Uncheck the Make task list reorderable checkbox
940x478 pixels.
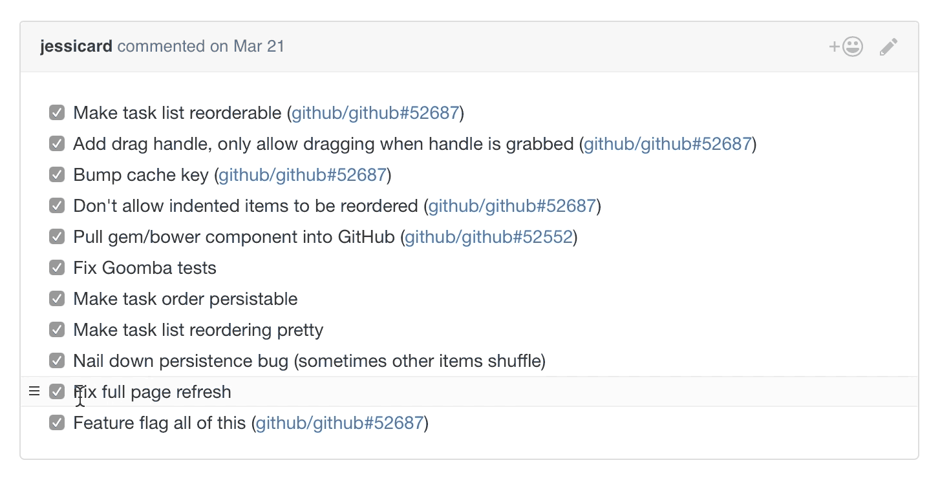[x=57, y=112]
